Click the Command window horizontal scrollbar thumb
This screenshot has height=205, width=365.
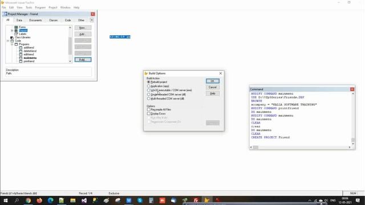(255, 147)
